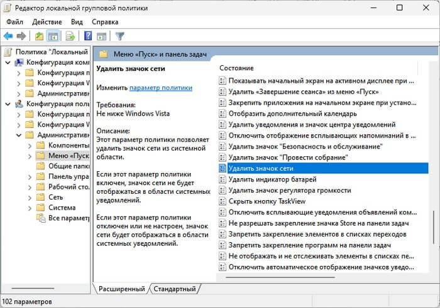Open the "Вид" menu

[x=77, y=22]
